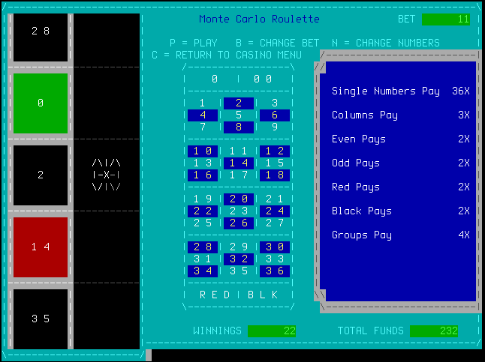Select highlighted number 26 on the board
Viewport: 485px width, 362px height.
[x=239, y=223]
